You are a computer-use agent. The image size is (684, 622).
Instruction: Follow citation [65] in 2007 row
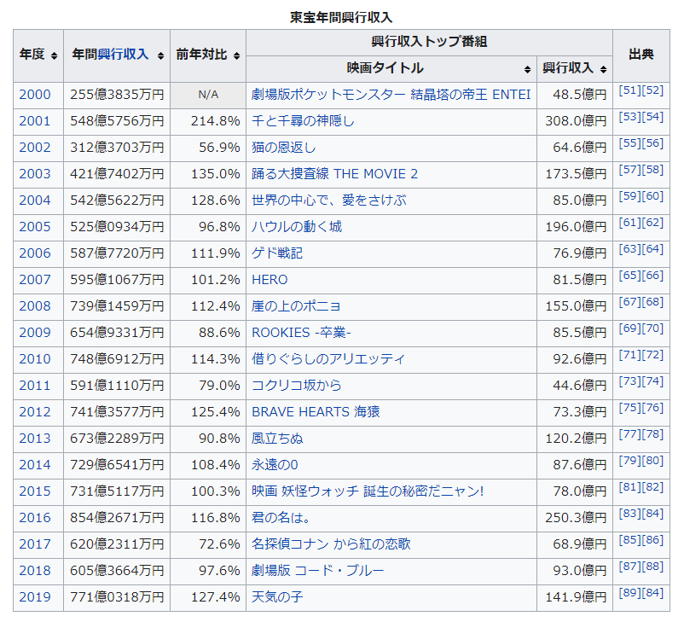(630, 276)
